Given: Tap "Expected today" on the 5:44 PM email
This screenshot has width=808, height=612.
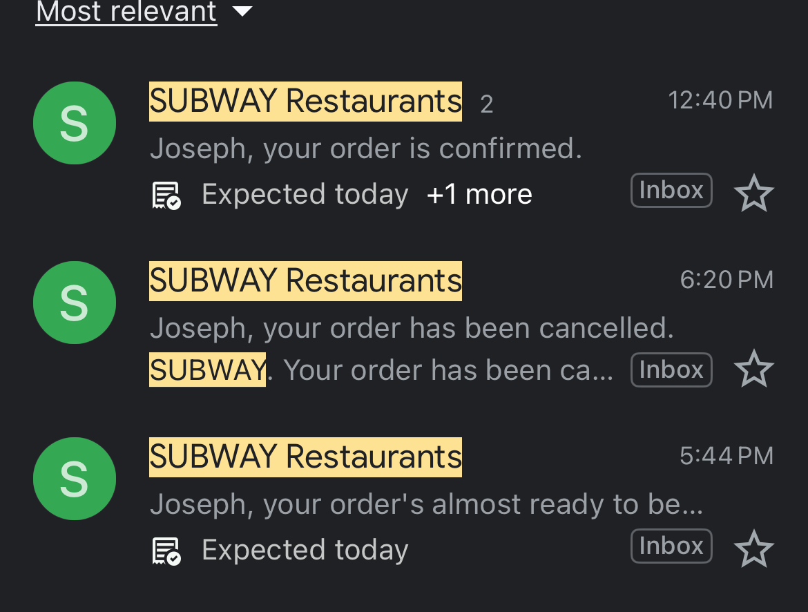Looking at the screenshot, I should (x=305, y=551).
